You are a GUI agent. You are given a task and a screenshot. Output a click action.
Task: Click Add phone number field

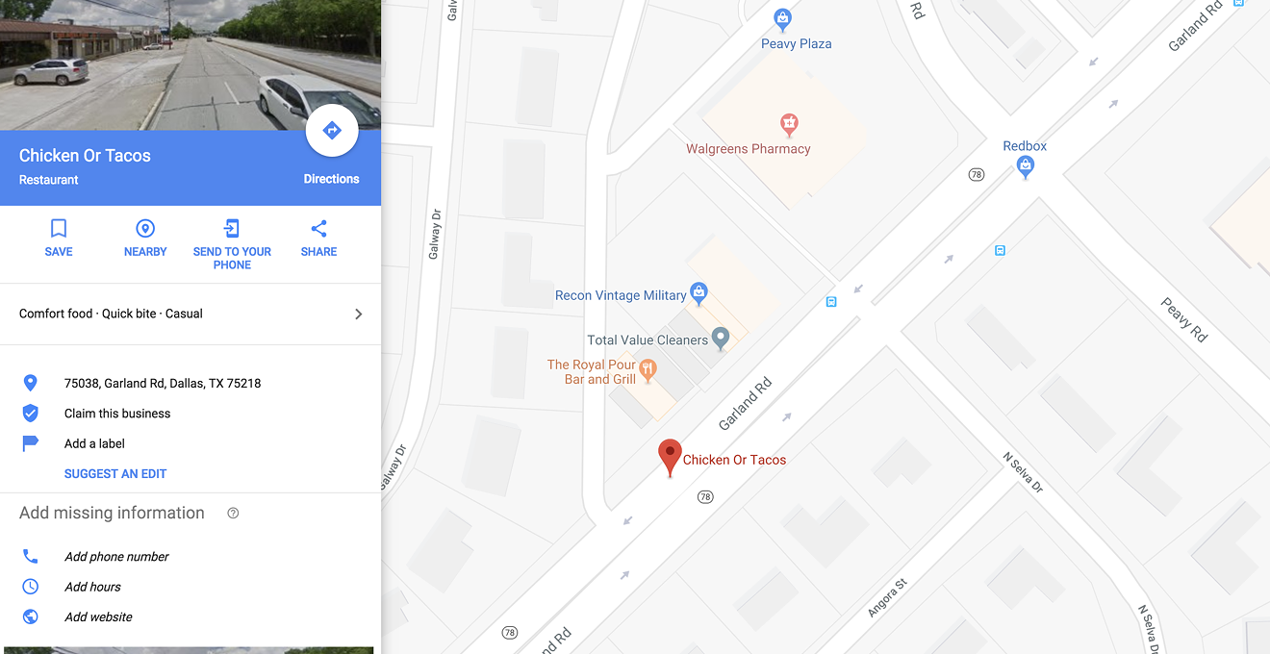[116, 557]
